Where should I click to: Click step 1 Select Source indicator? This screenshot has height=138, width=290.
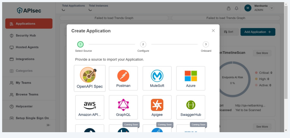(x=80, y=44)
